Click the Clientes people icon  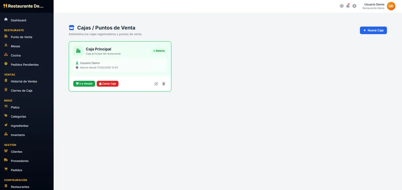click(x=6, y=151)
